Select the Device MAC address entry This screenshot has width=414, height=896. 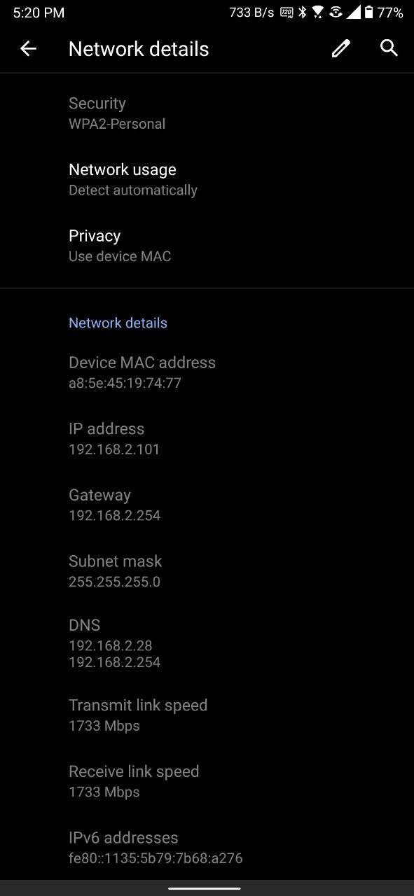pyautogui.click(x=207, y=372)
